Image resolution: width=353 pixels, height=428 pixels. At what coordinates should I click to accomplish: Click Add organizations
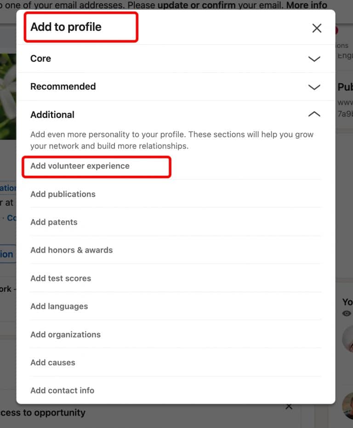click(x=65, y=335)
